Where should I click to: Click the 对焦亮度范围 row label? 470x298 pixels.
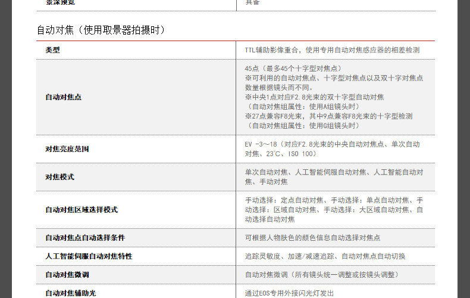click(67, 149)
